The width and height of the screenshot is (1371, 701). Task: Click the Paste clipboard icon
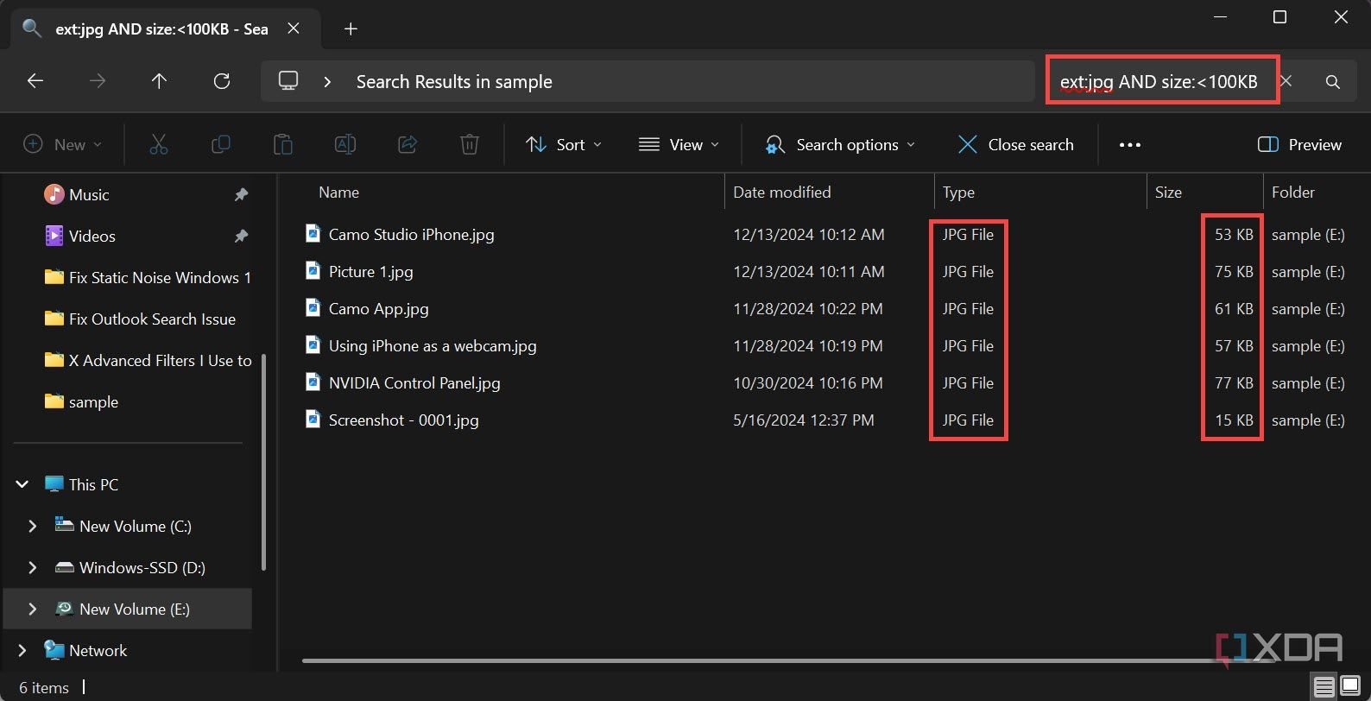coord(283,144)
